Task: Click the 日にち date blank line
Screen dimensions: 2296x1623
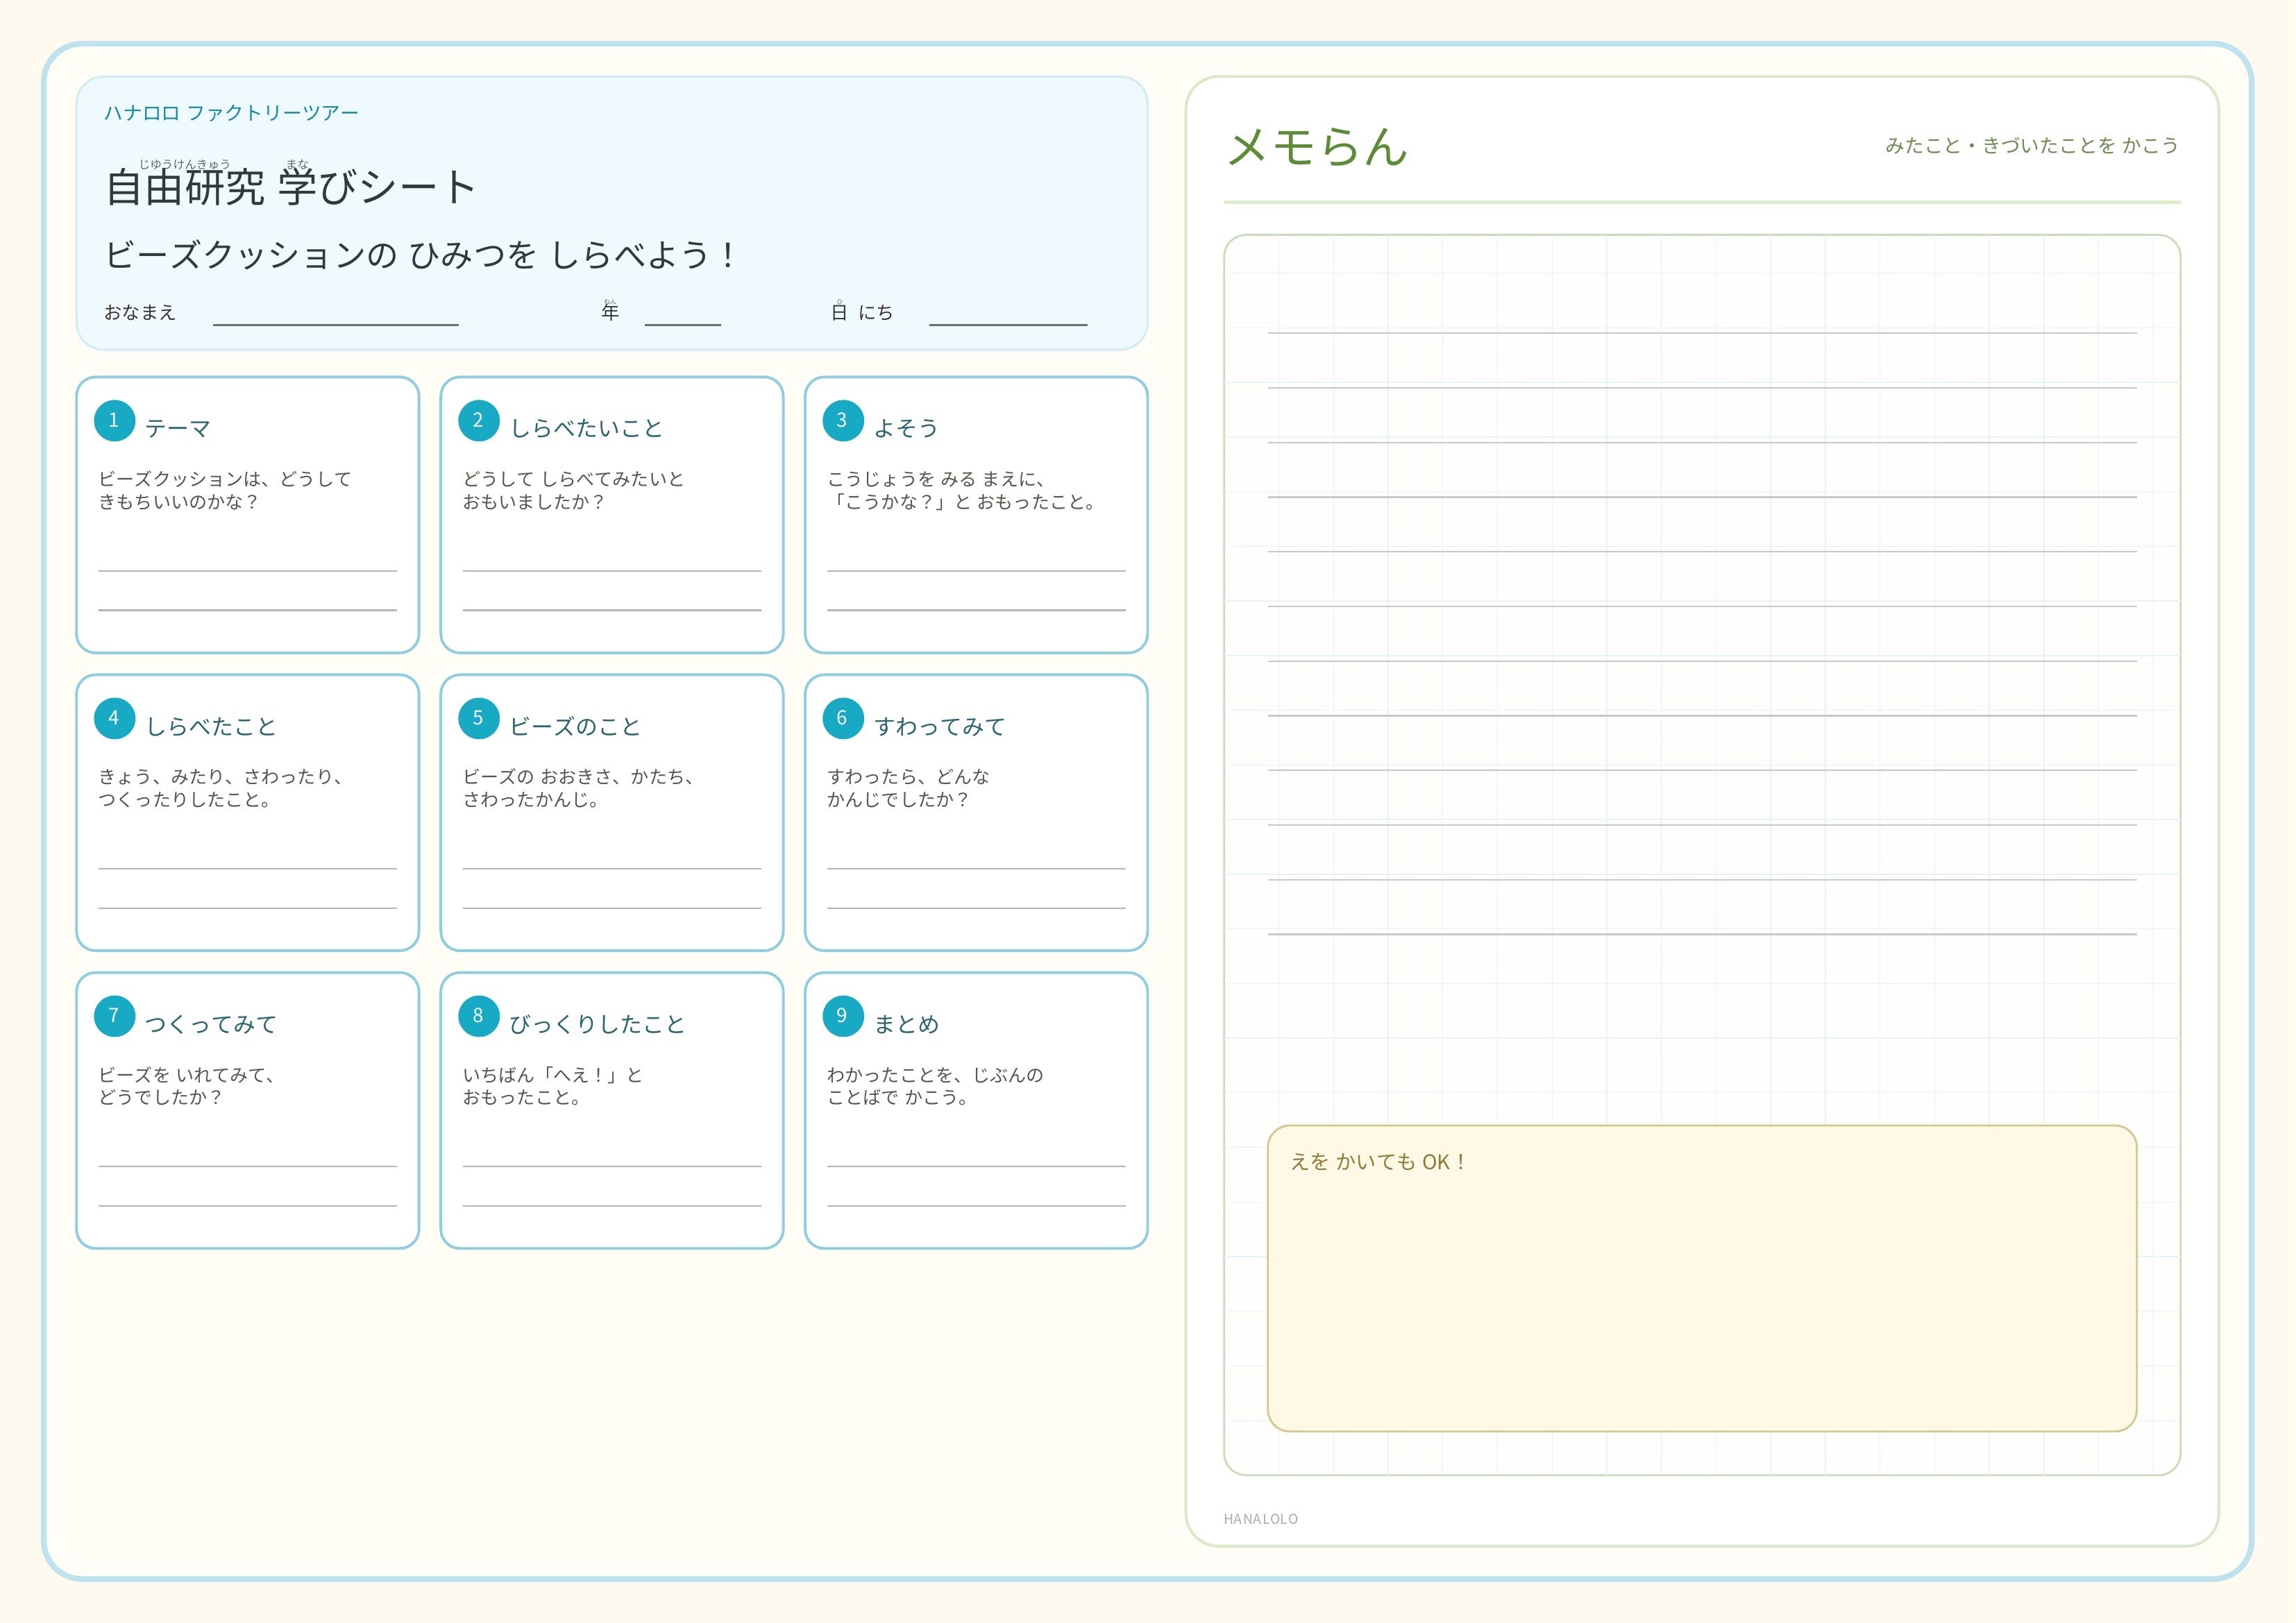Action: 1007,324
